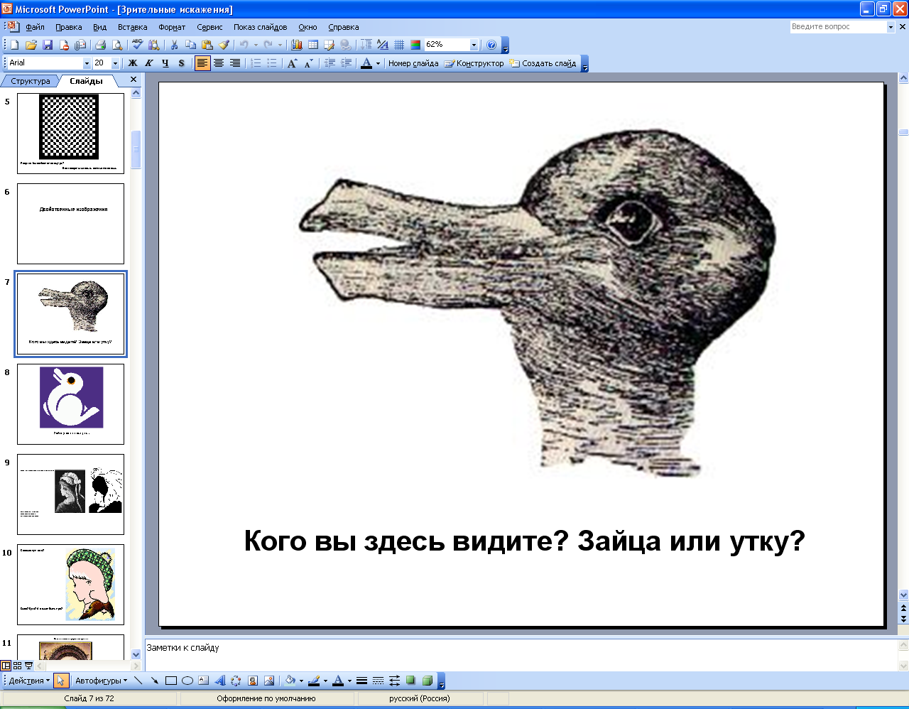This screenshot has height=709, width=909.
Task: Open the formatting toolbar font color arrow
Action: [x=378, y=63]
